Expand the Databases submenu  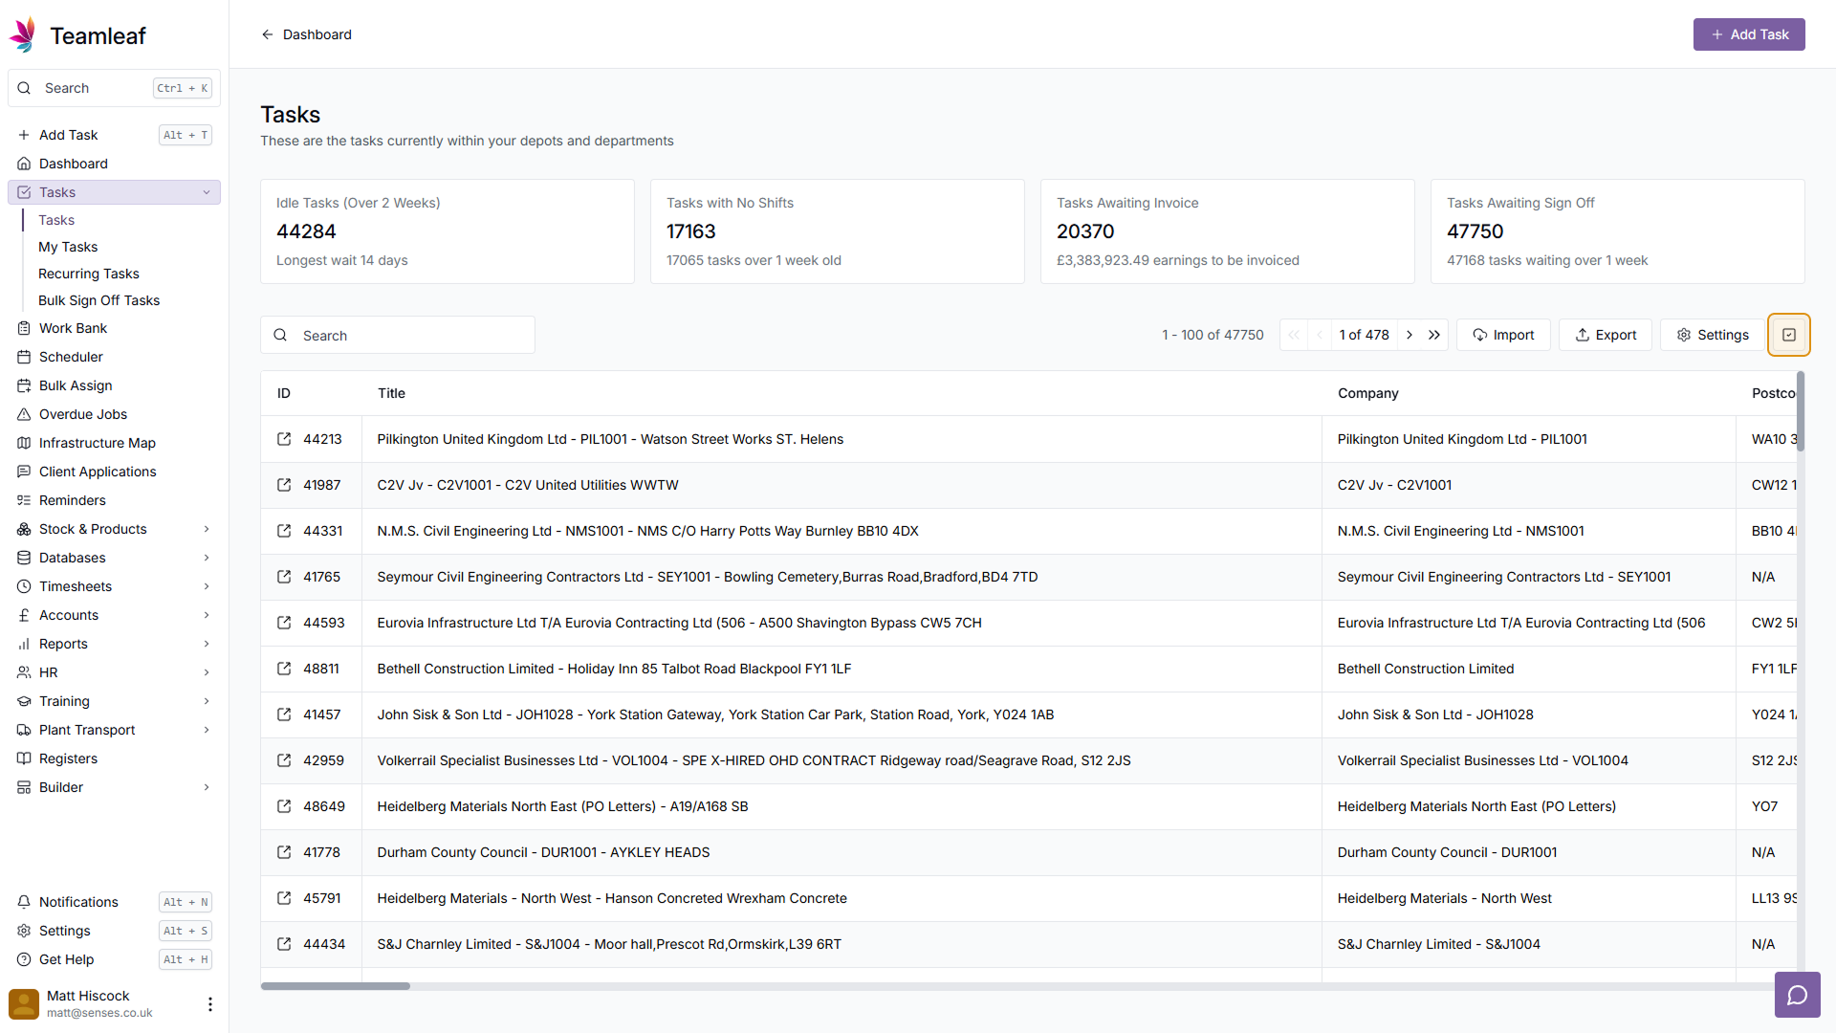[207, 558]
